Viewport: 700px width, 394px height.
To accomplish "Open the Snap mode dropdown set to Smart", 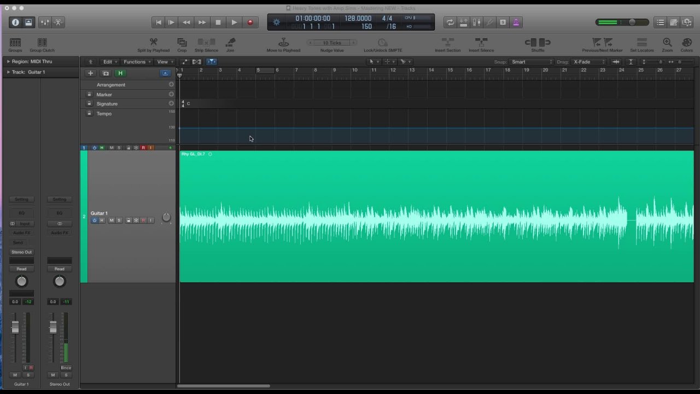I will (531, 62).
